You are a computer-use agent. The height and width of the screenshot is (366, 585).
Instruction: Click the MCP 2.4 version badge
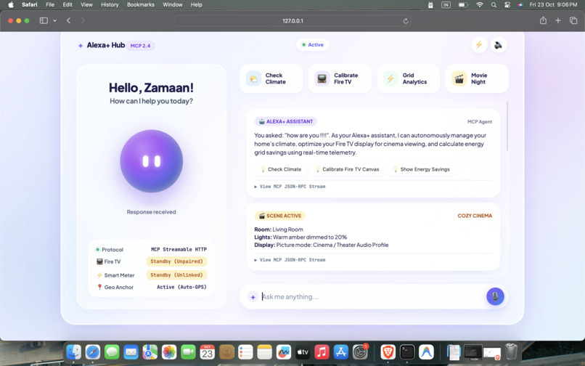(140, 46)
